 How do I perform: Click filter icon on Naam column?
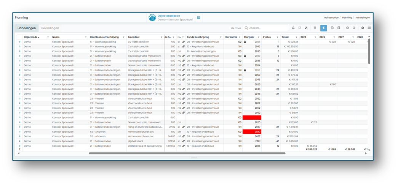pyautogui.click(x=86, y=37)
